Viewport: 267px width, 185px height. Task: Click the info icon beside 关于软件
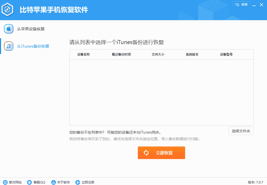(x=53, y=182)
